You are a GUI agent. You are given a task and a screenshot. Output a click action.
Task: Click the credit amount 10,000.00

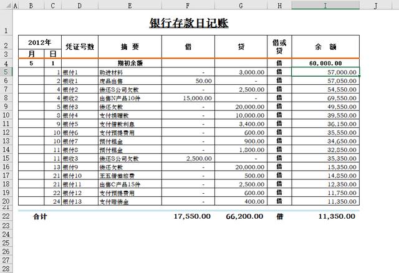point(241,115)
